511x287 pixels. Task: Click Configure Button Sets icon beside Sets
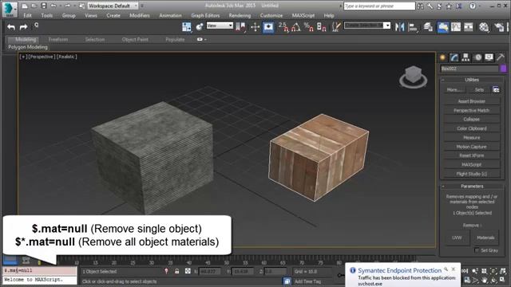tap(496, 89)
